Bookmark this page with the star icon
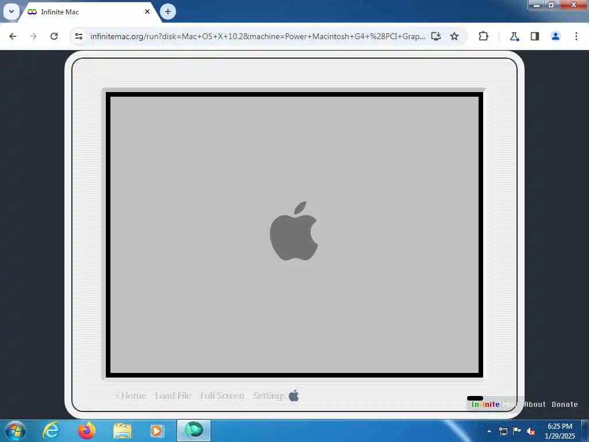Image resolution: width=589 pixels, height=442 pixels. [x=454, y=36]
